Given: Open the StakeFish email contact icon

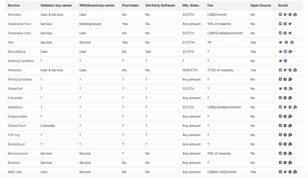Looking at the screenshot, I should click(x=291, y=88).
